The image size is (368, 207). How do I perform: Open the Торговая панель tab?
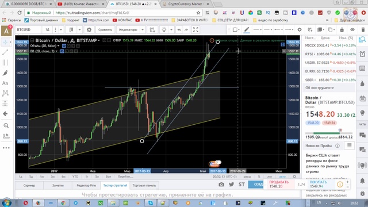tap(144, 185)
